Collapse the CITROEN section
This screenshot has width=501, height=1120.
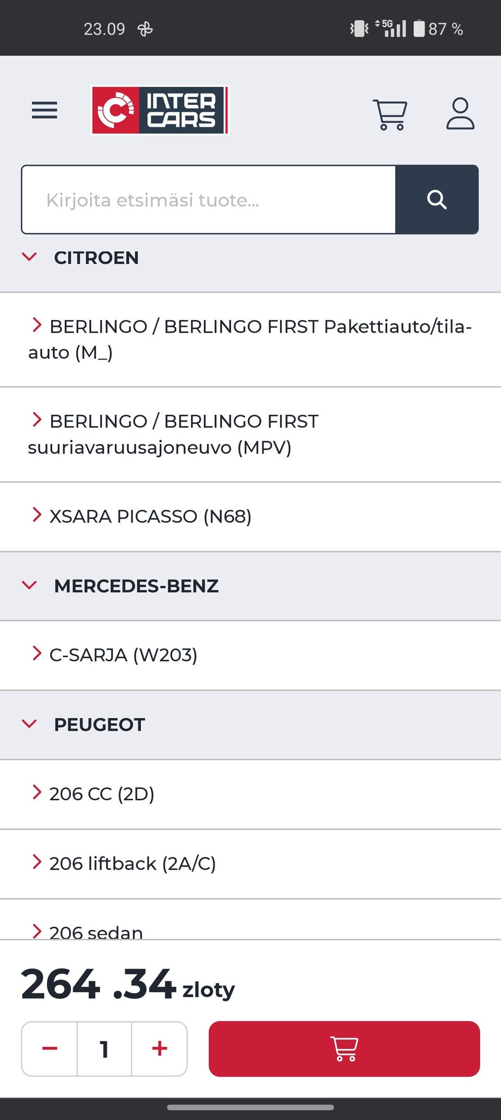(30, 257)
